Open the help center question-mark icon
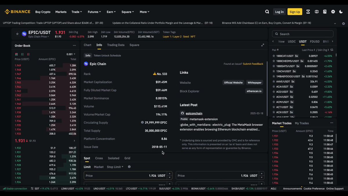This screenshot has width=348, height=196. (325, 12)
